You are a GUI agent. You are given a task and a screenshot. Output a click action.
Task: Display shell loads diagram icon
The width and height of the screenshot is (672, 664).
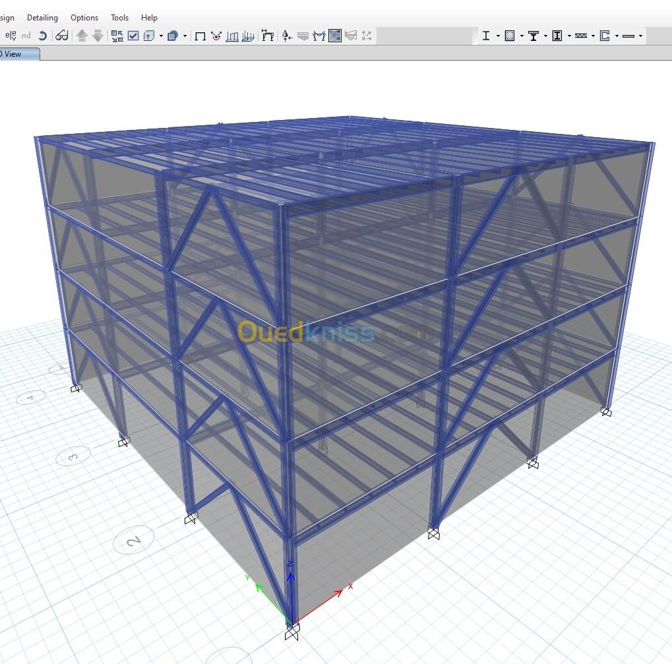pos(248,36)
